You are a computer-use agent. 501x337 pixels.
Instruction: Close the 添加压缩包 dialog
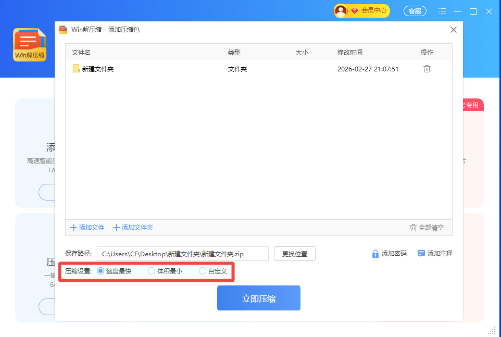pos(453,30)
